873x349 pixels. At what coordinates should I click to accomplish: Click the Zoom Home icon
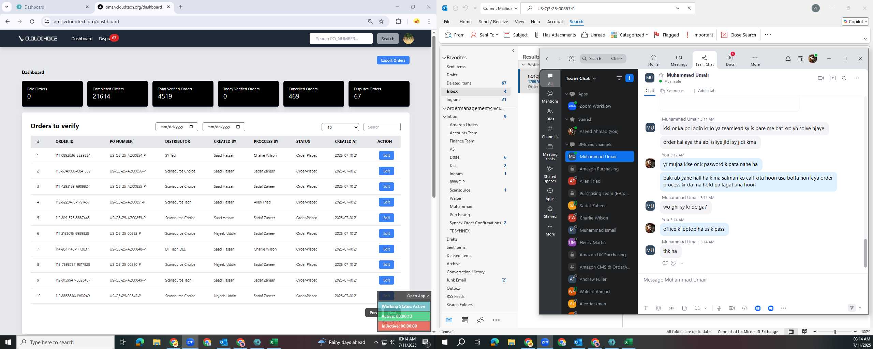coord(653,60)
